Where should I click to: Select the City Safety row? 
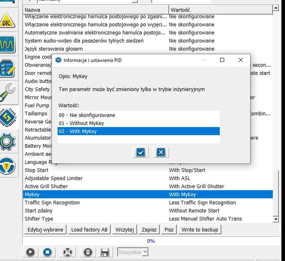[x=37, y=89]
